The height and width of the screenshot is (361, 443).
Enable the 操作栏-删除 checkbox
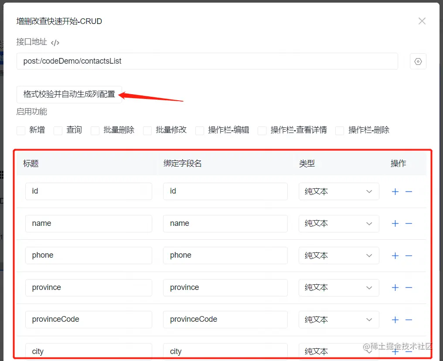340,130
